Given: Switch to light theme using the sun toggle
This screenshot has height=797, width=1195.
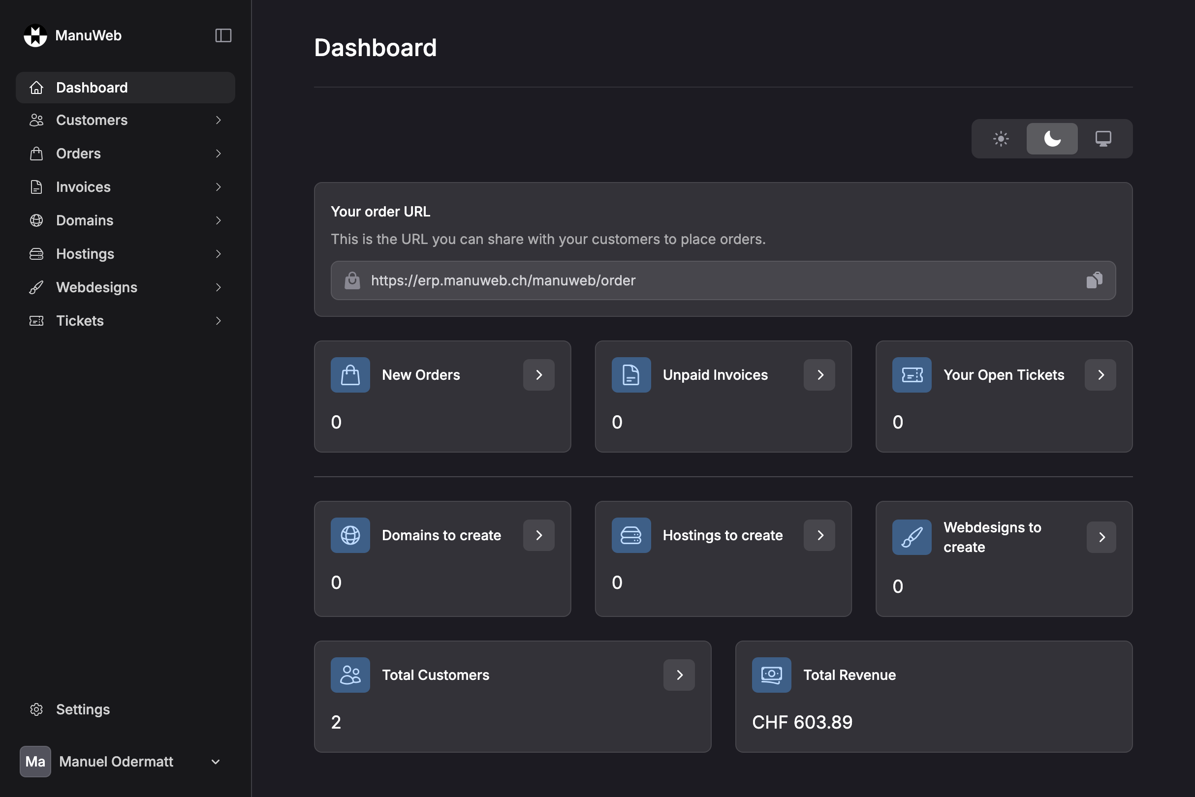Looking at the screenshot, I should [x=1000, y=139].
